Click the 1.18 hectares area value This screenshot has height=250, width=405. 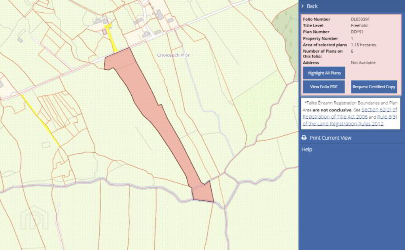(364, 45)
